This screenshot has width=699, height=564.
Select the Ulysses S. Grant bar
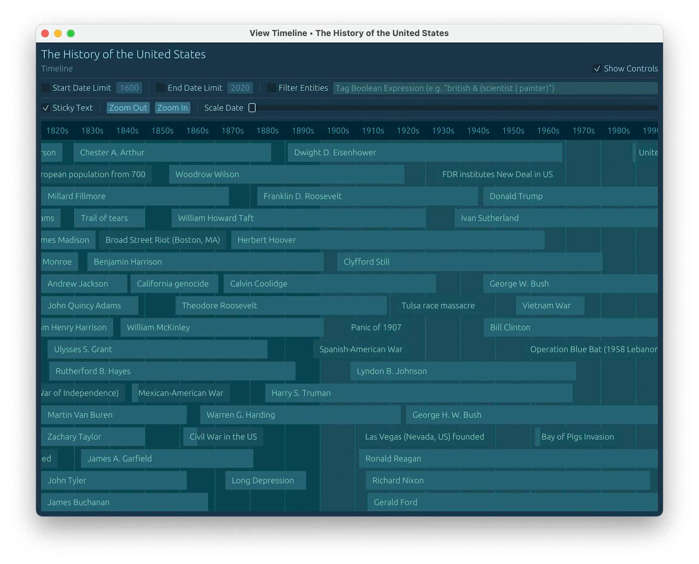157,349
